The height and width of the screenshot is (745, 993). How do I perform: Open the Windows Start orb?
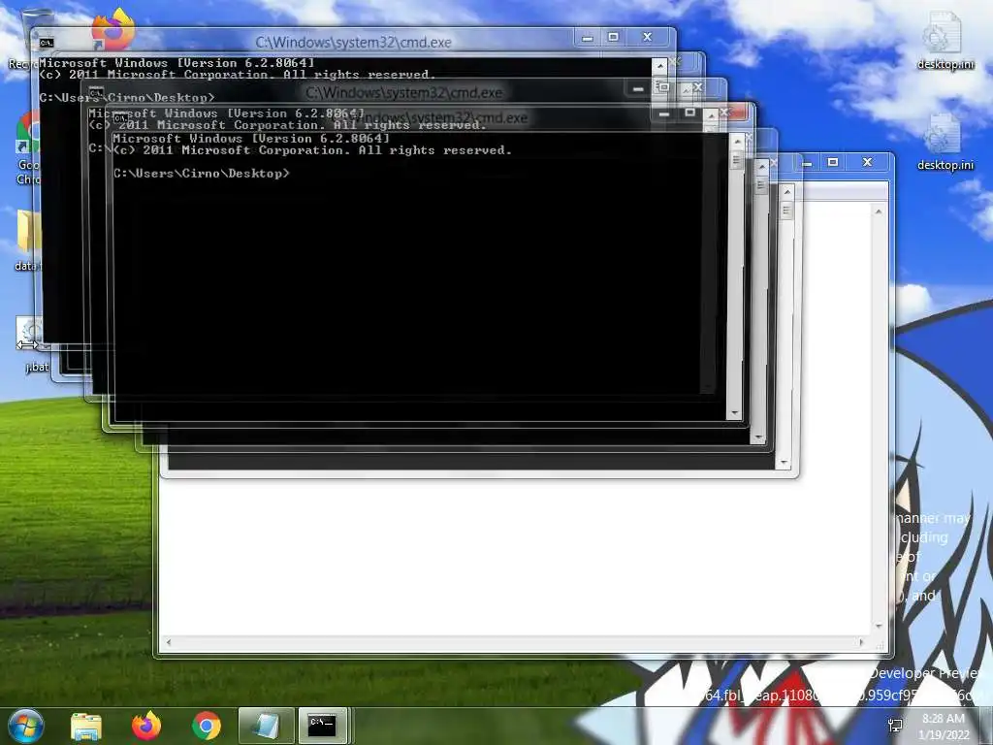coord(25,726)
